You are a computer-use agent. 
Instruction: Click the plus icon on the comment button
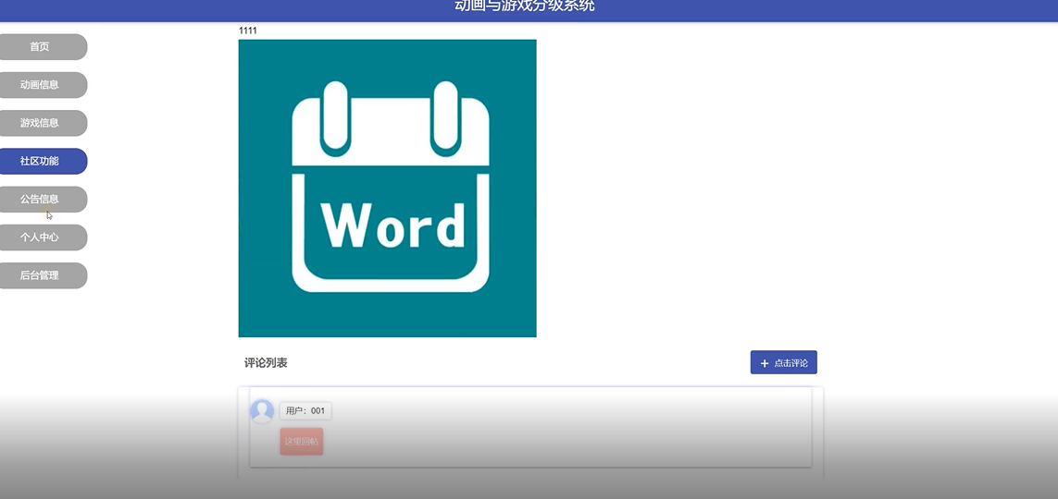[765, 363]
